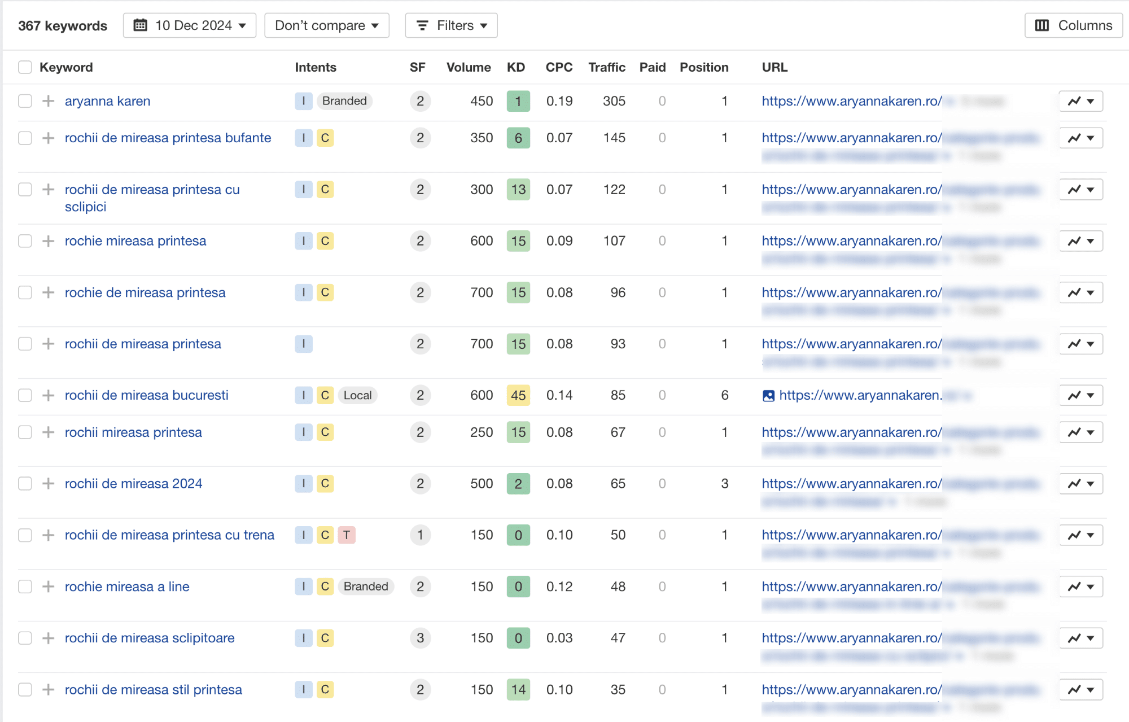Select all keywords using the header checkbox
The width and height of the screenshot is (1129, 722).
point(25,67)
